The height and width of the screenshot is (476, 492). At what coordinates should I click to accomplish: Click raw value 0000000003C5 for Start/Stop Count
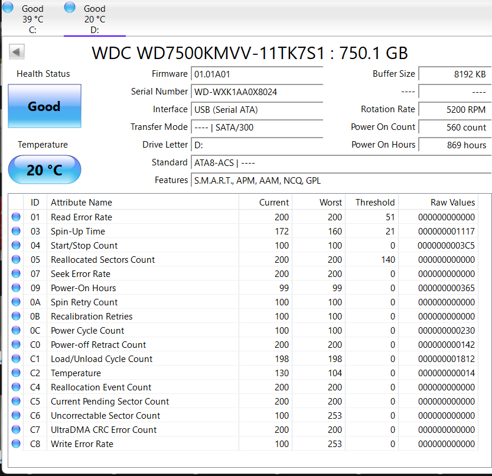coord(446,246)
